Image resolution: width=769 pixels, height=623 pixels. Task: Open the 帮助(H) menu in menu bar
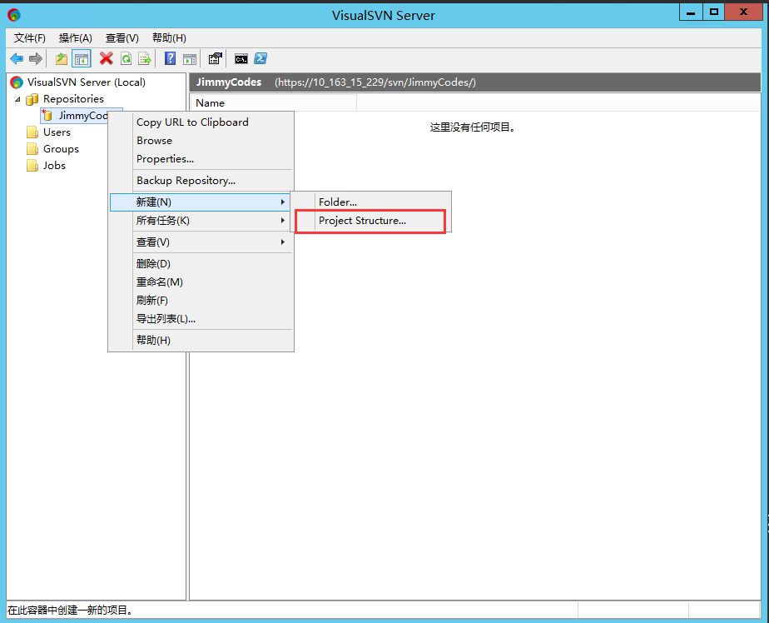coord(169,38)
